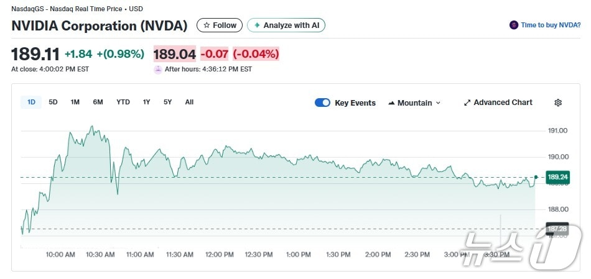View the 5Y chart range

point(167,102)
